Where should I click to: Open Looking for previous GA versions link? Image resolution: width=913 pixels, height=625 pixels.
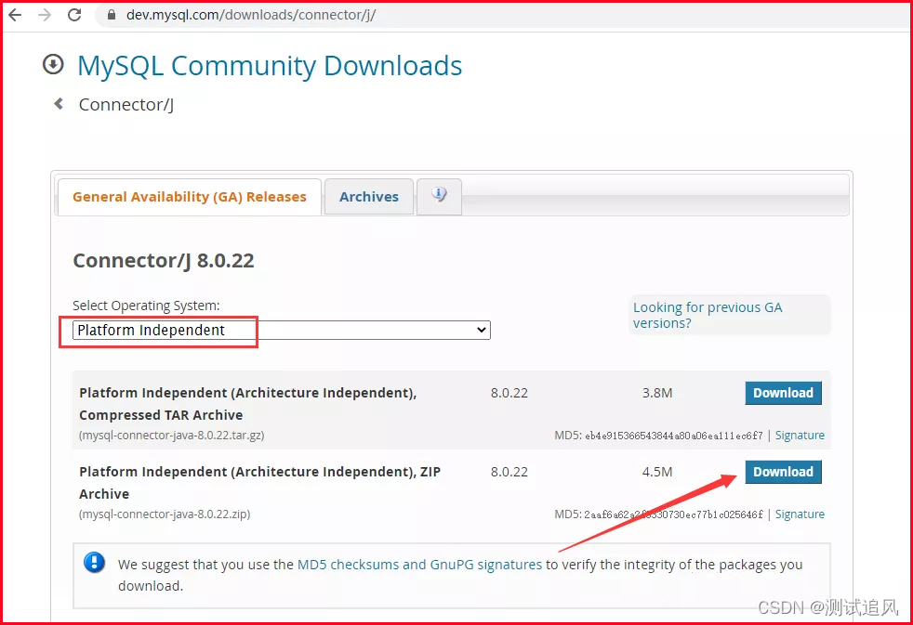pyautogui.click(x=708, y=315)
